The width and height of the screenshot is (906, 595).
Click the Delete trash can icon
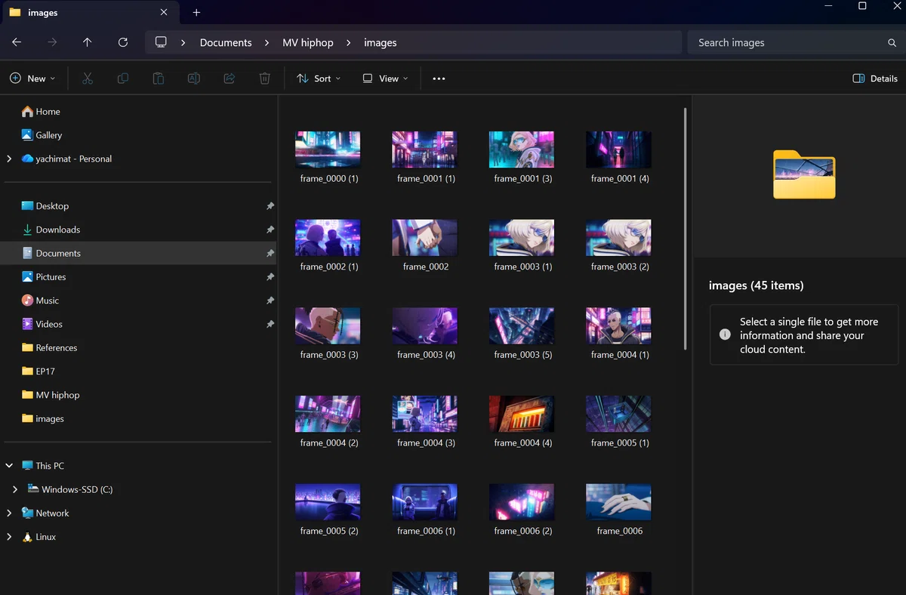[x=265, y=79]
